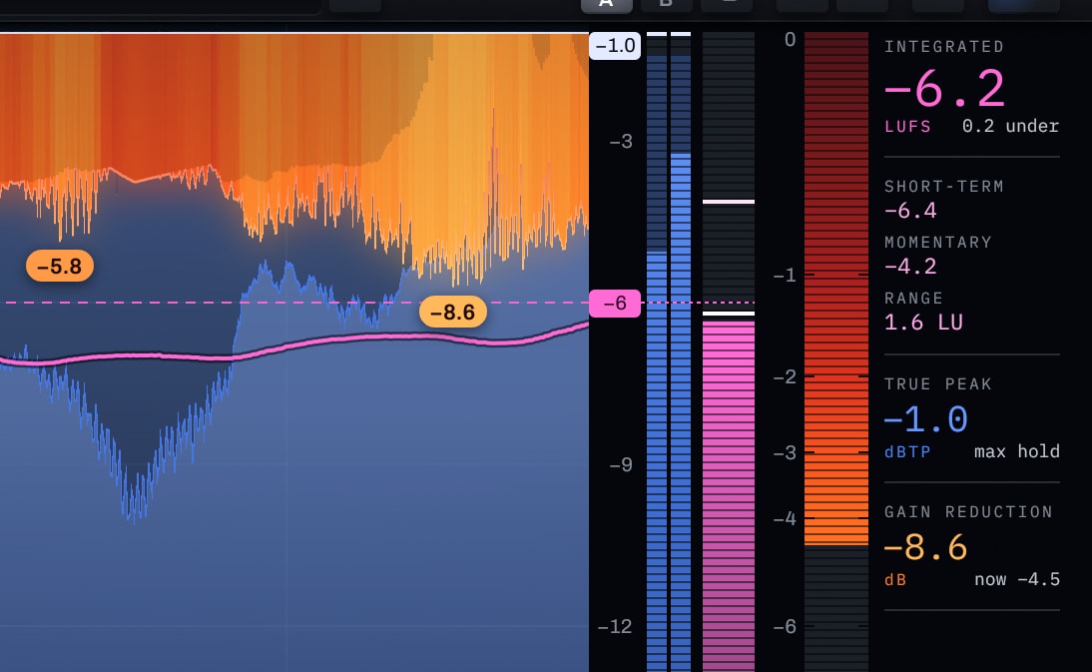The image size is (1092, 672).
Task: Click the TRUE PEAK heading
Action: tap(938, 384)
